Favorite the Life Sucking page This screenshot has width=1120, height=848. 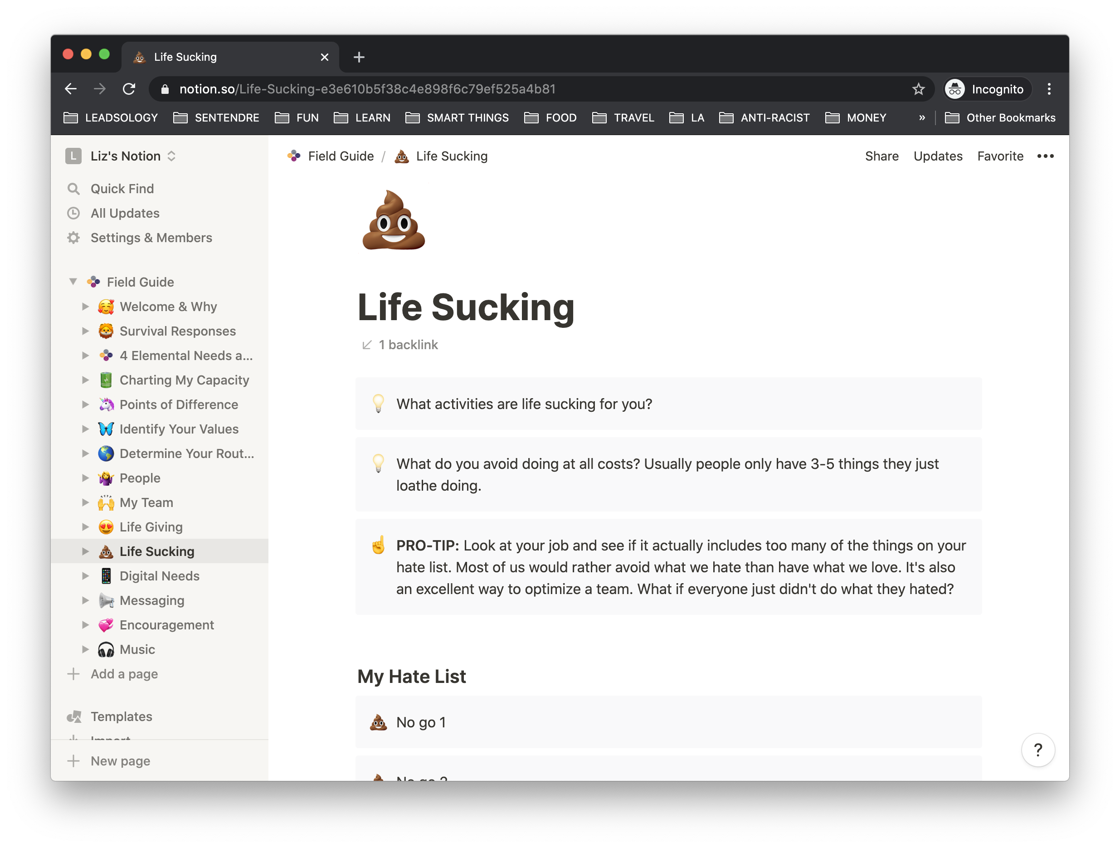(x=1000, y=156)
